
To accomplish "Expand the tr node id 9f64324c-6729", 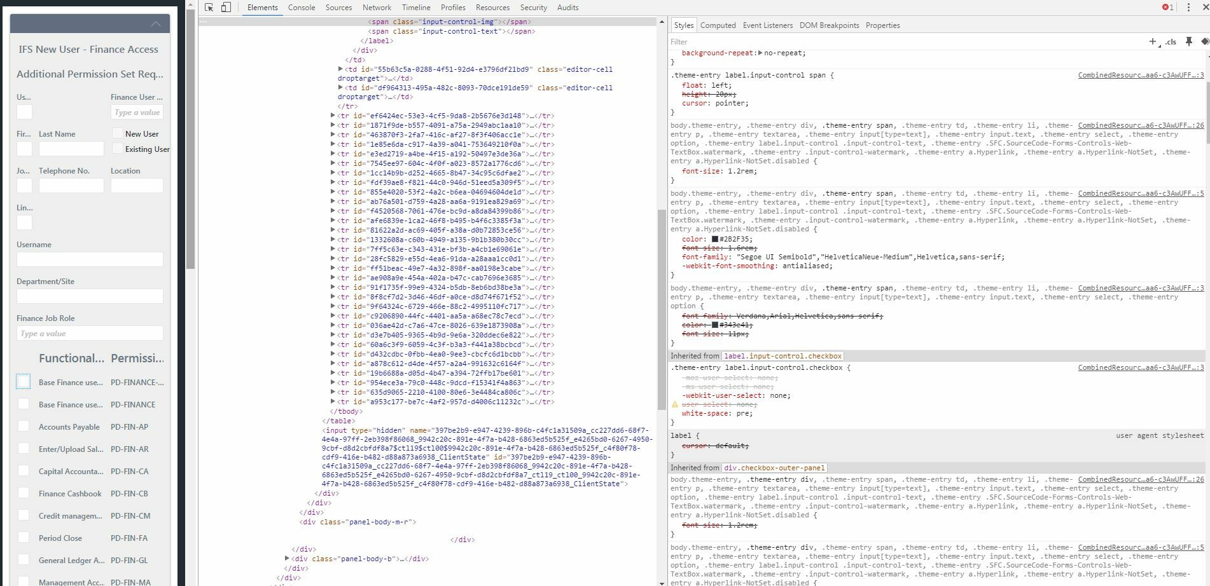I will click(333, 306).
